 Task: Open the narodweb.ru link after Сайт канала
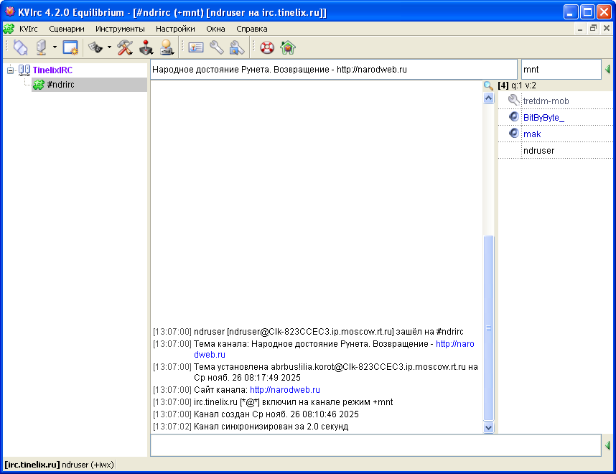coord(284,390)
